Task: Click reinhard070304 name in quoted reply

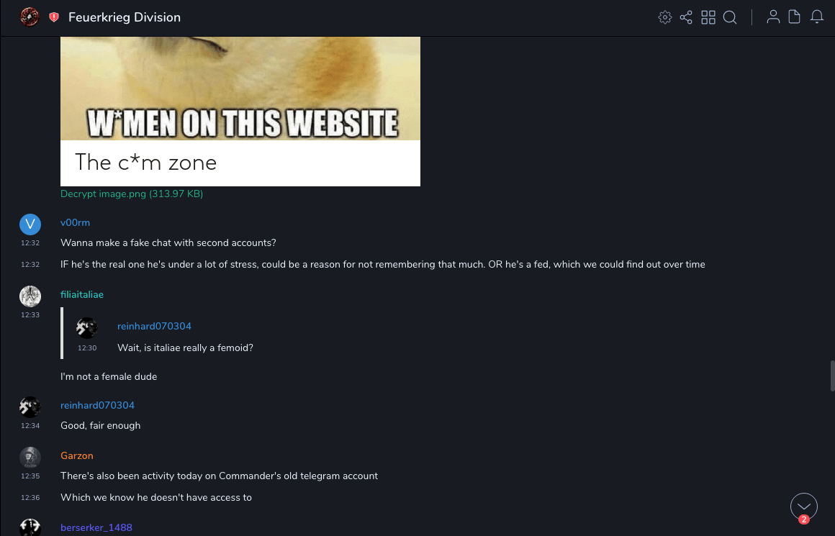Action: click(155, 326)
